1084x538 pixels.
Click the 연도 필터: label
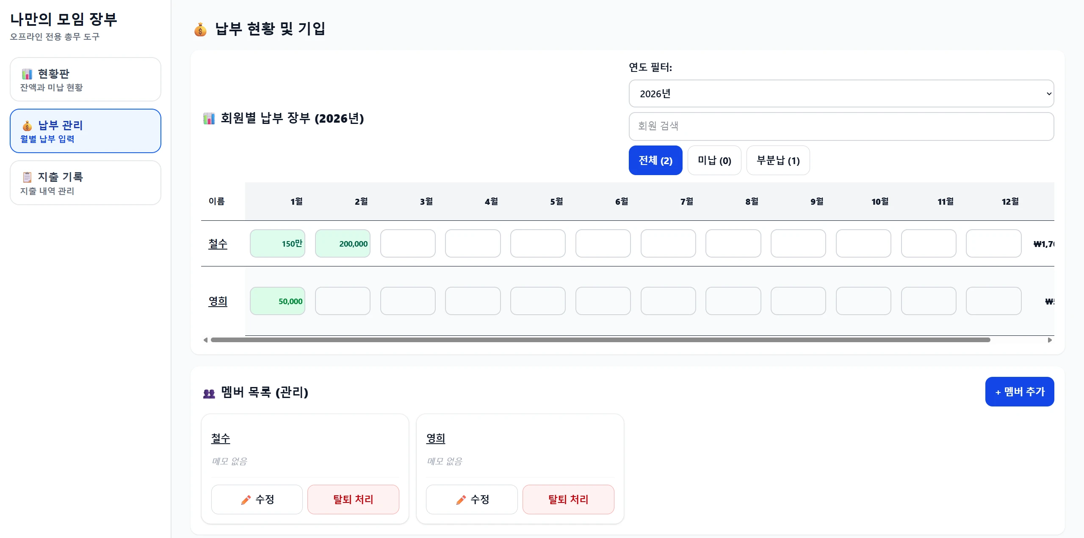(650, 67)
